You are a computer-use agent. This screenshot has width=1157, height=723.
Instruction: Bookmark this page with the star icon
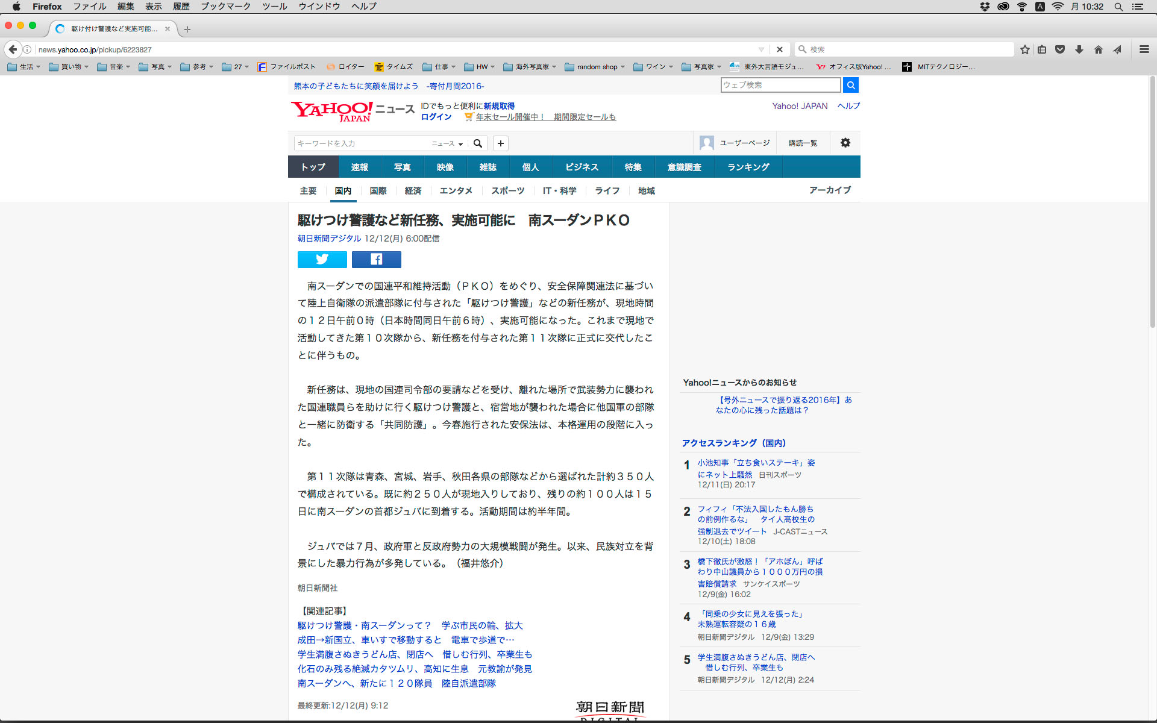(1024, 49)
